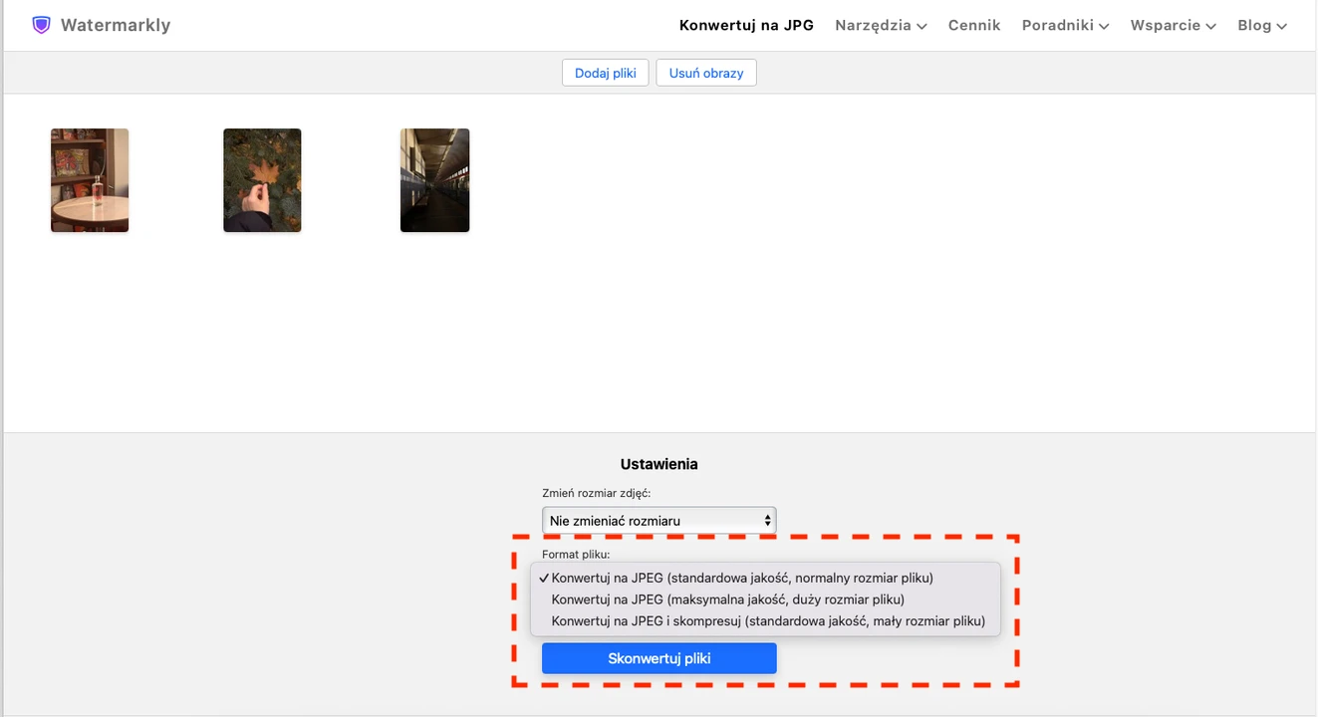Choose Konwertuj na JPEG i skompresuj option

pos(767,621)
